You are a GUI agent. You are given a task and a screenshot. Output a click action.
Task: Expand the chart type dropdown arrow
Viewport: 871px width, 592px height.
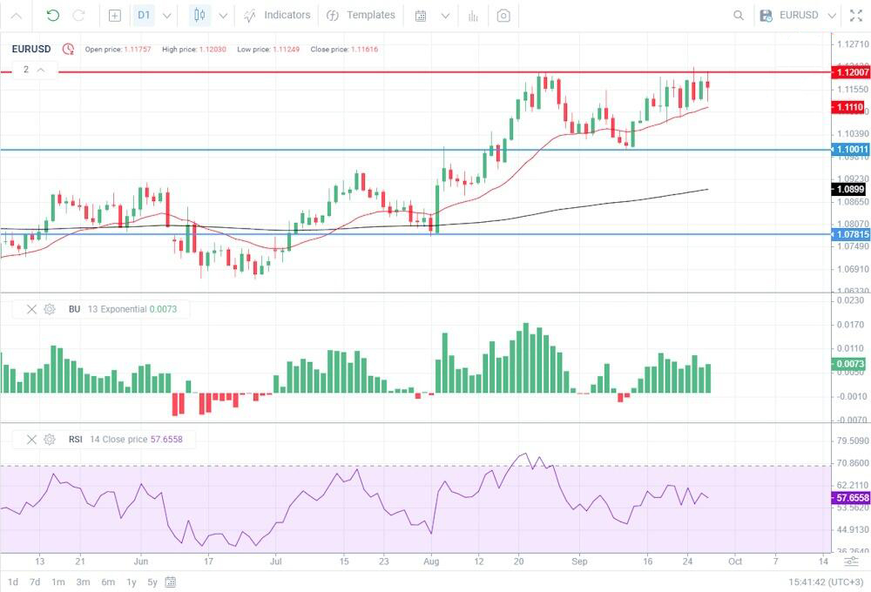click(223, 16)
